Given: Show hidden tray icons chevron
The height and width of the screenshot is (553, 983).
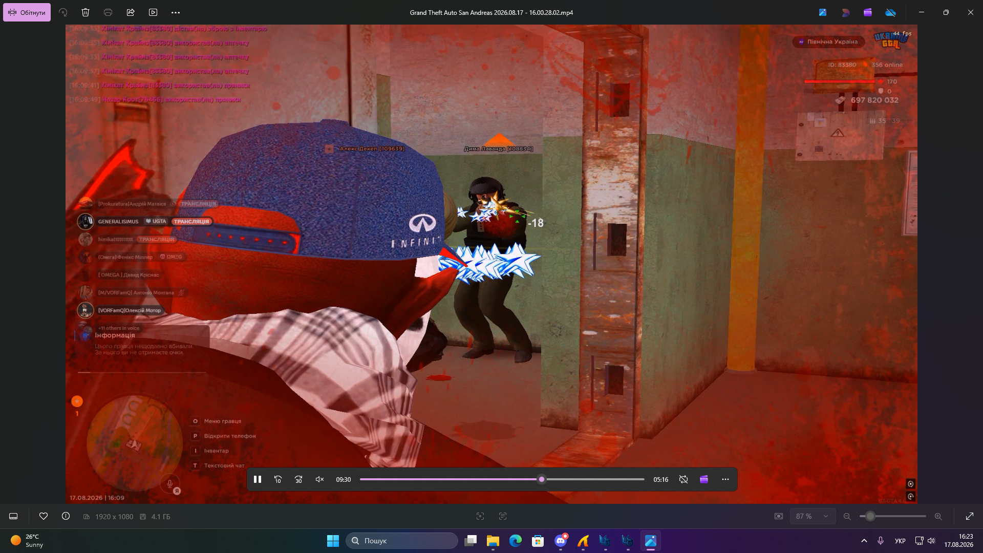Looking at the screenshot, I should tap(864, 541).
